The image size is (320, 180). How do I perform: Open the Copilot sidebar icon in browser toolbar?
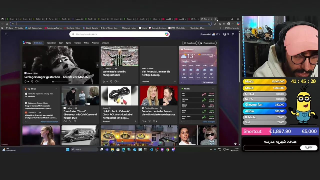pos(238,24)
